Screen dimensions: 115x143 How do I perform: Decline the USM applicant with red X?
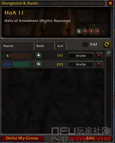(x=99, y=64)
